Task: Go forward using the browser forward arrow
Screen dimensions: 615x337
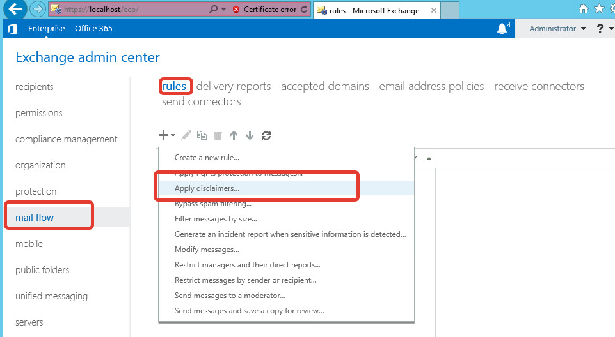Action: tap(38, 9)
